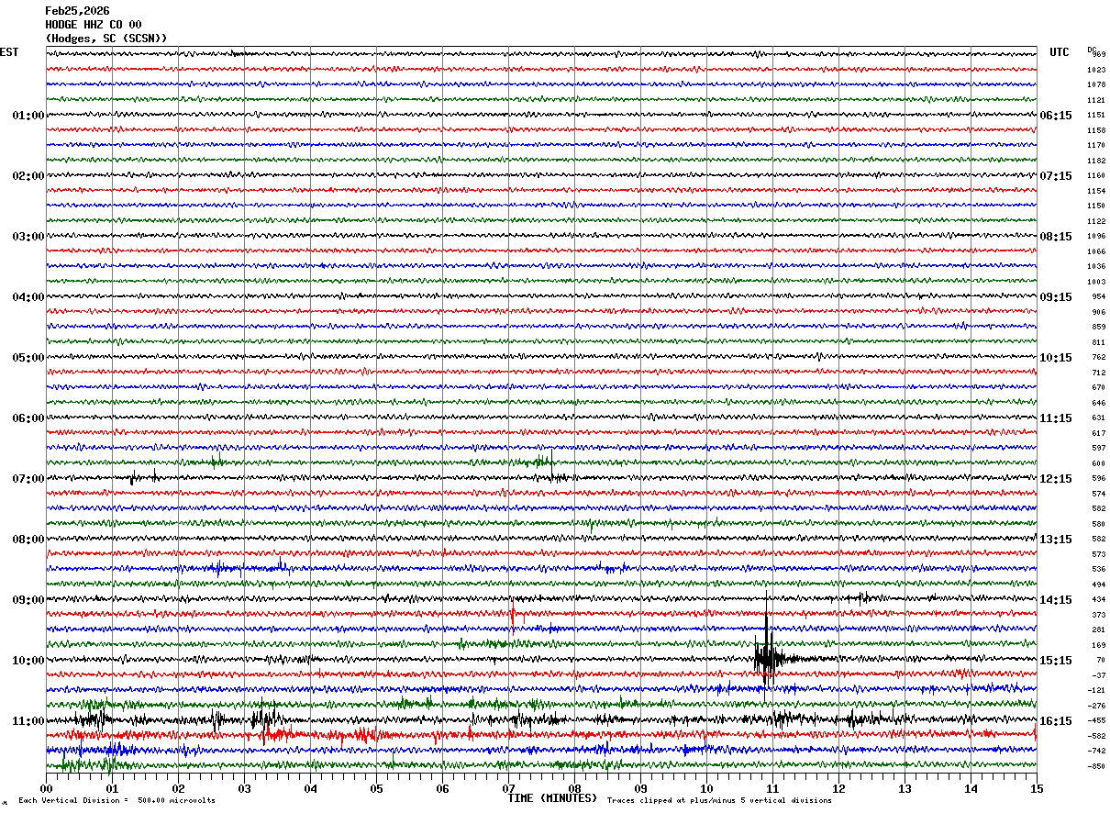Click the 13:15 UTC time label
This screenshot has width=1110, height=813.
1056,540
